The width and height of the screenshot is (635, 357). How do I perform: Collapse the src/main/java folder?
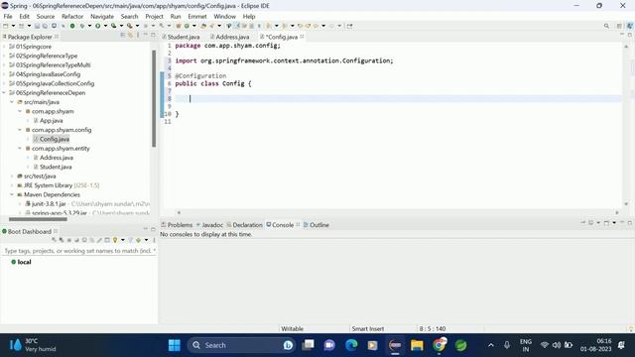click(x=12, y=102)
